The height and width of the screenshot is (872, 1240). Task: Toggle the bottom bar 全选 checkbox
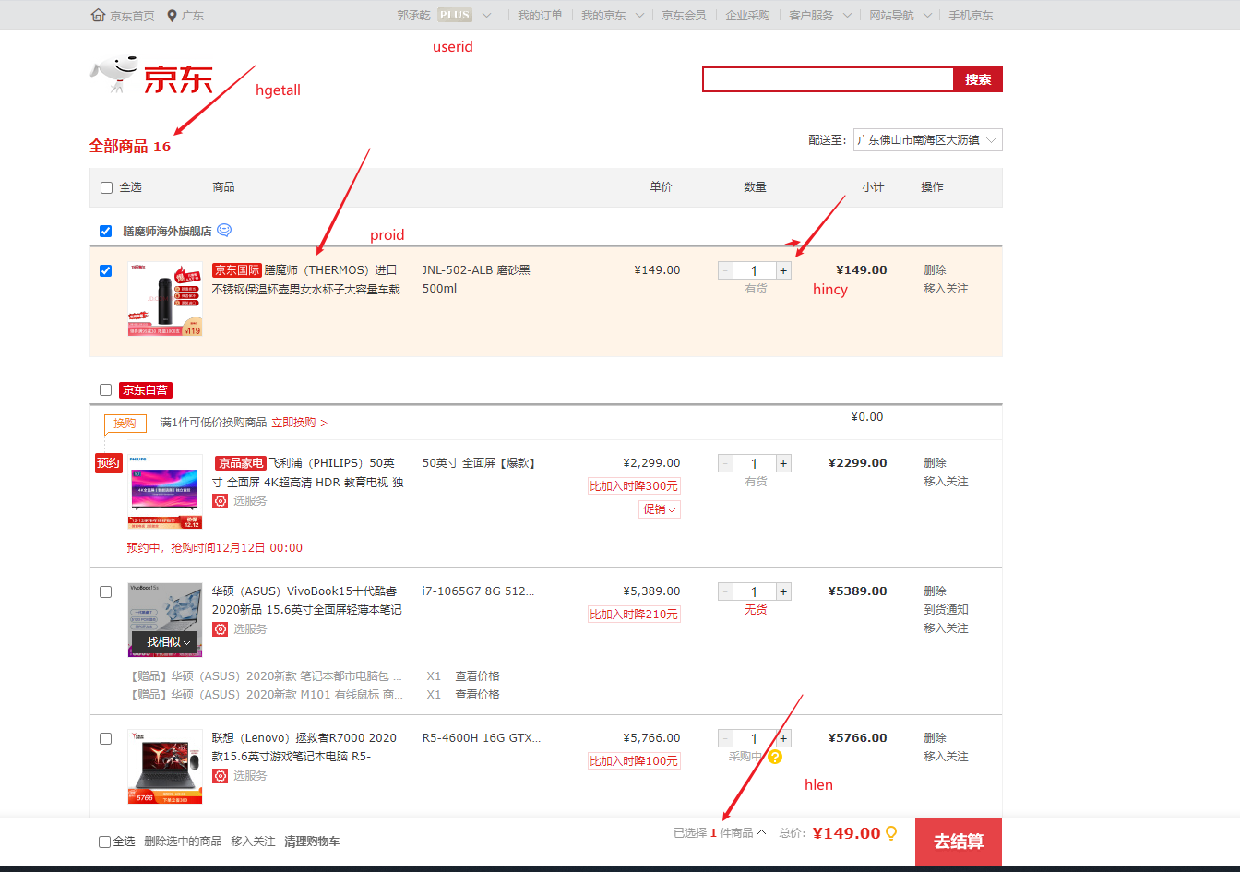(x=105, y=842)
